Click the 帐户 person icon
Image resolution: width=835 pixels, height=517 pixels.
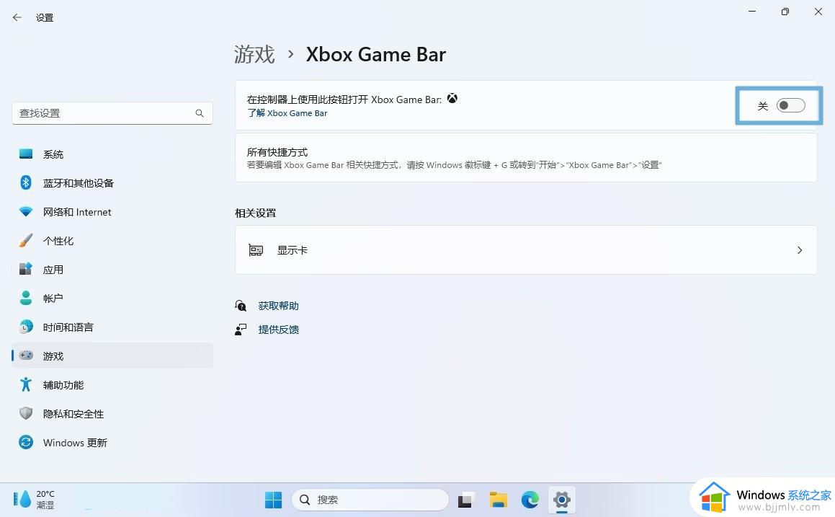pyautogui.click(x=25, y=298)
